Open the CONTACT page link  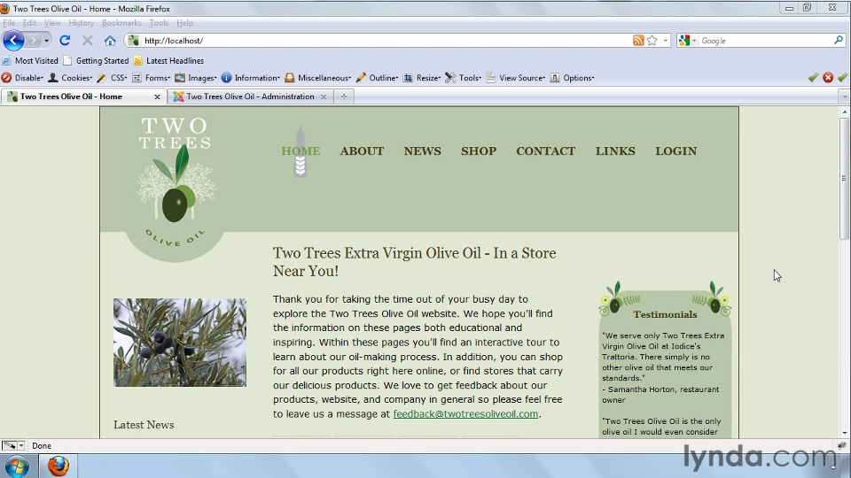[545, 151]
